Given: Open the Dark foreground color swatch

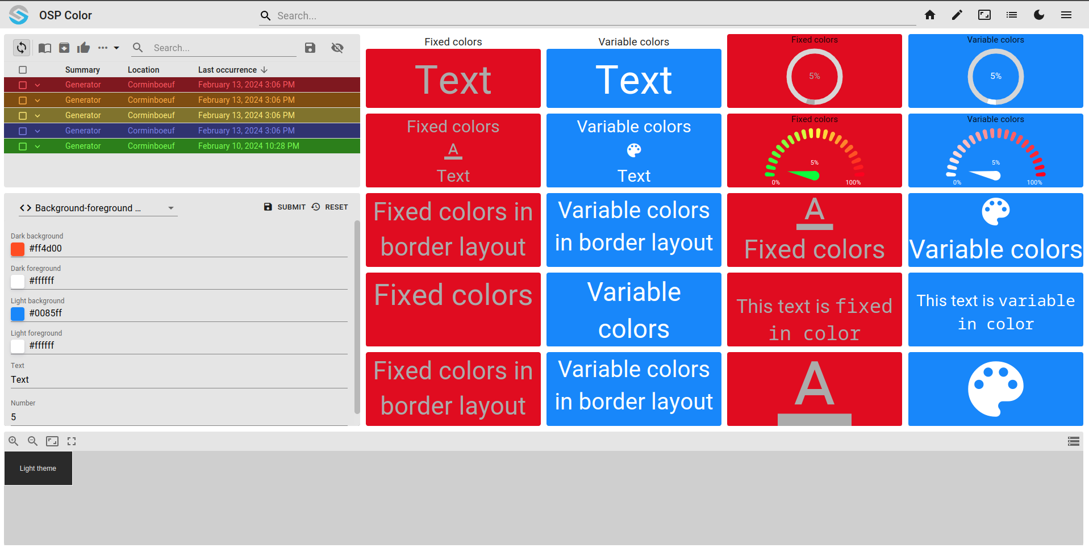Looking at the screenshot, I should pyautogui.click(x=18, y=281).
